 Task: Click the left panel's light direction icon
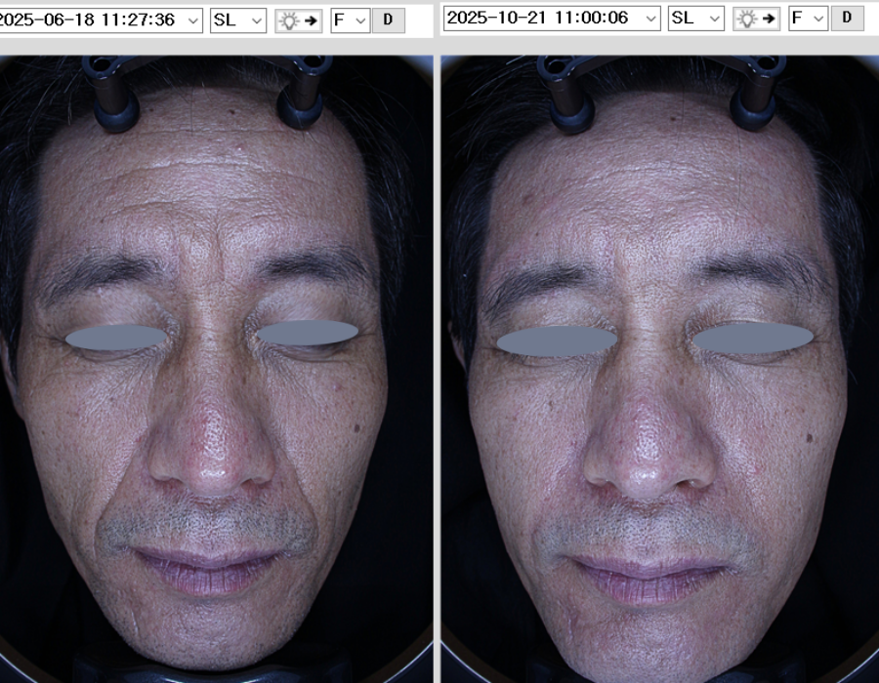click(x=298, y=20)
